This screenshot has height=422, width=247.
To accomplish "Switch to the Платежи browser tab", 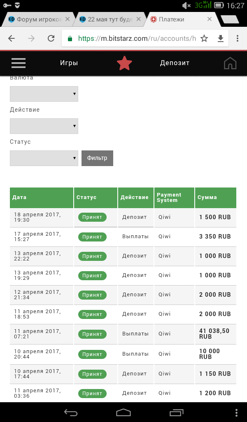I will pos(177,19).
